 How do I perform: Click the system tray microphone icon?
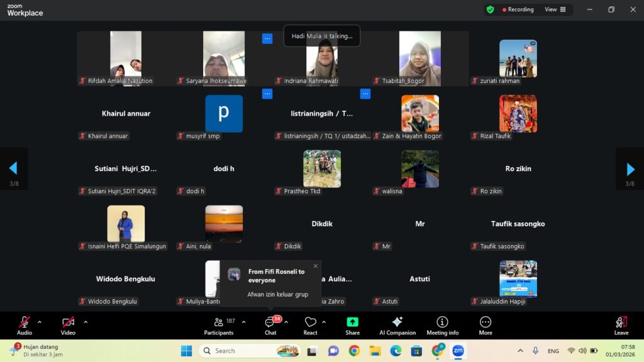pos(535,351)
